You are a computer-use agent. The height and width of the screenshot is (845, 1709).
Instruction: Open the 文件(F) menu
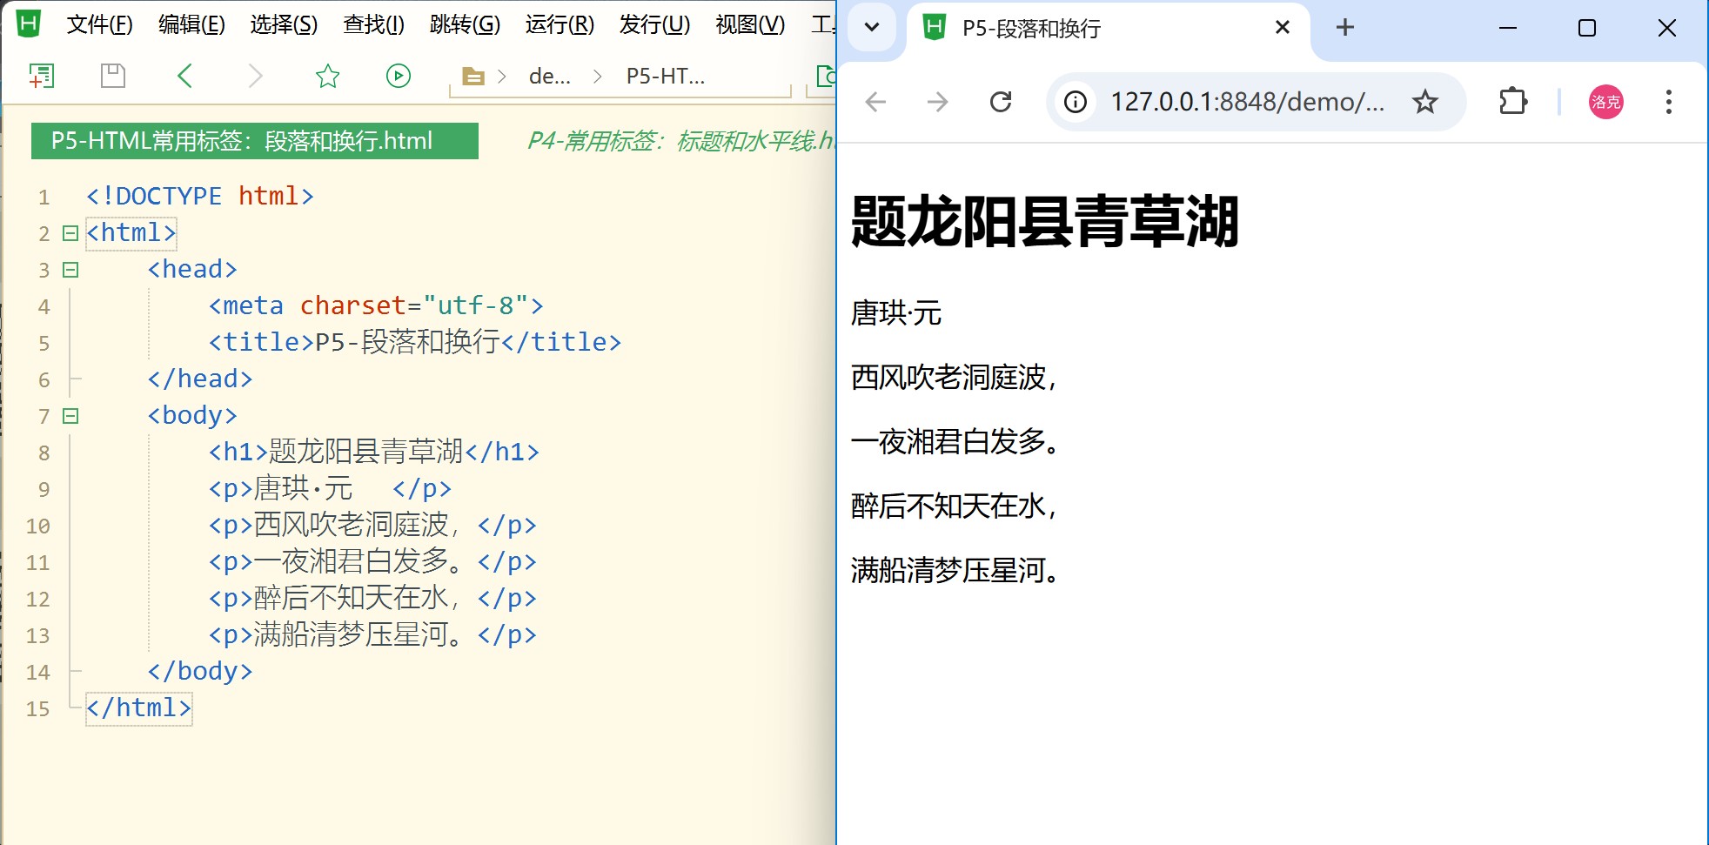(100, 24)
